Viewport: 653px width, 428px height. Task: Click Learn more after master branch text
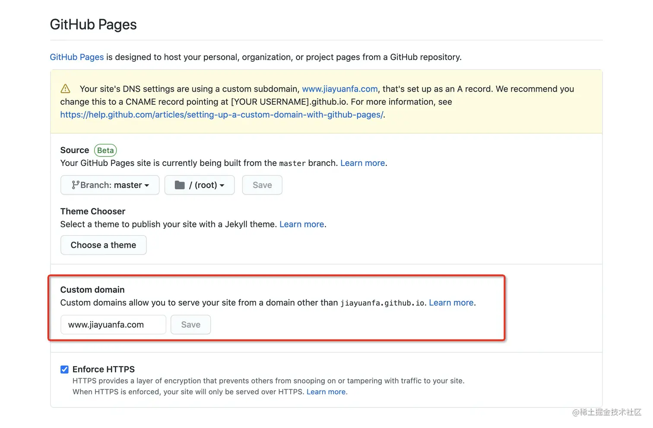[x=362, y=163]
